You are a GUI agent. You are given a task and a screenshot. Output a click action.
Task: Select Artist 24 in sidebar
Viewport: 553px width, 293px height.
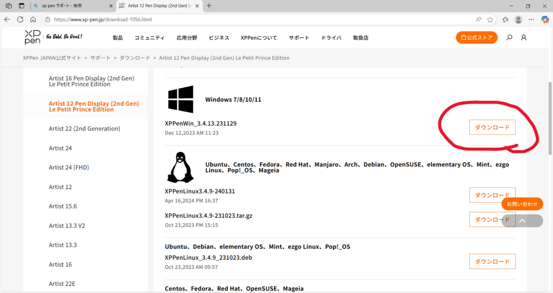pos(60,148)
